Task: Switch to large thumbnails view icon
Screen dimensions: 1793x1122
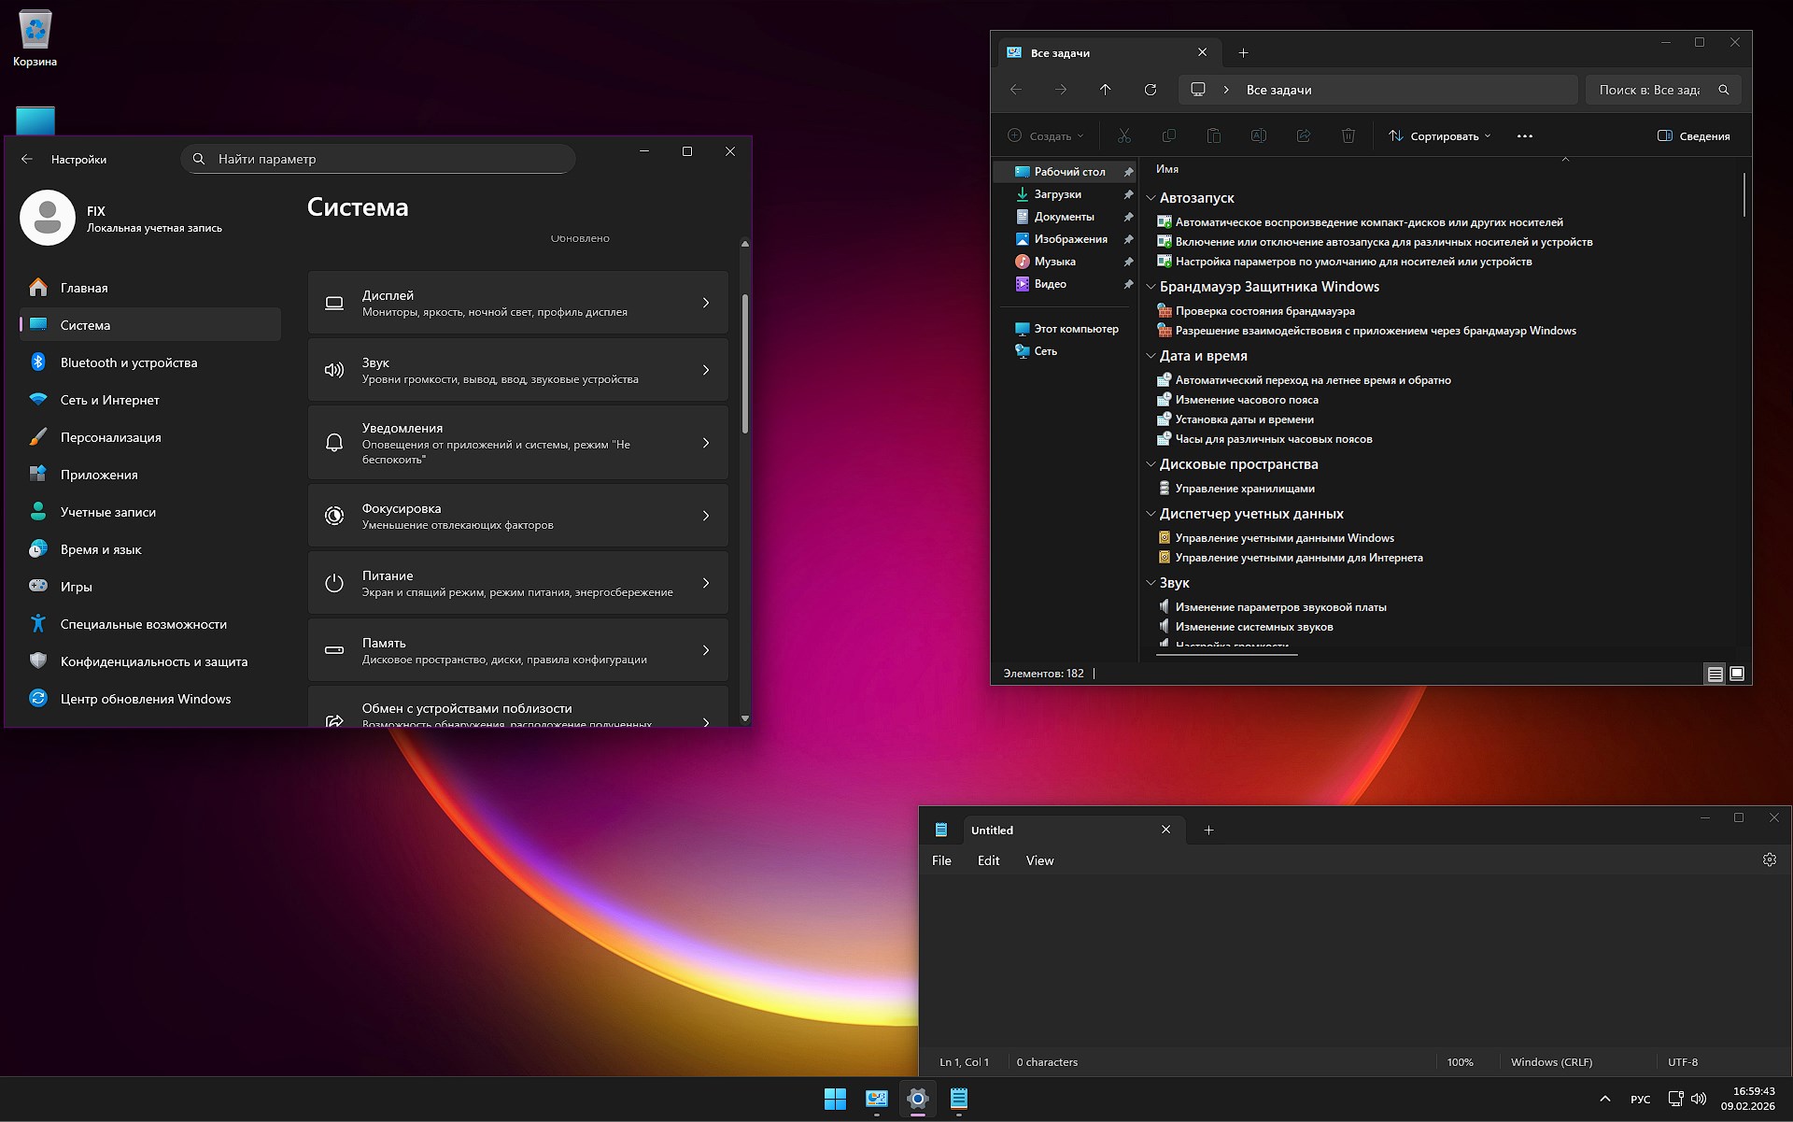Action: [x=1737, y=674]
